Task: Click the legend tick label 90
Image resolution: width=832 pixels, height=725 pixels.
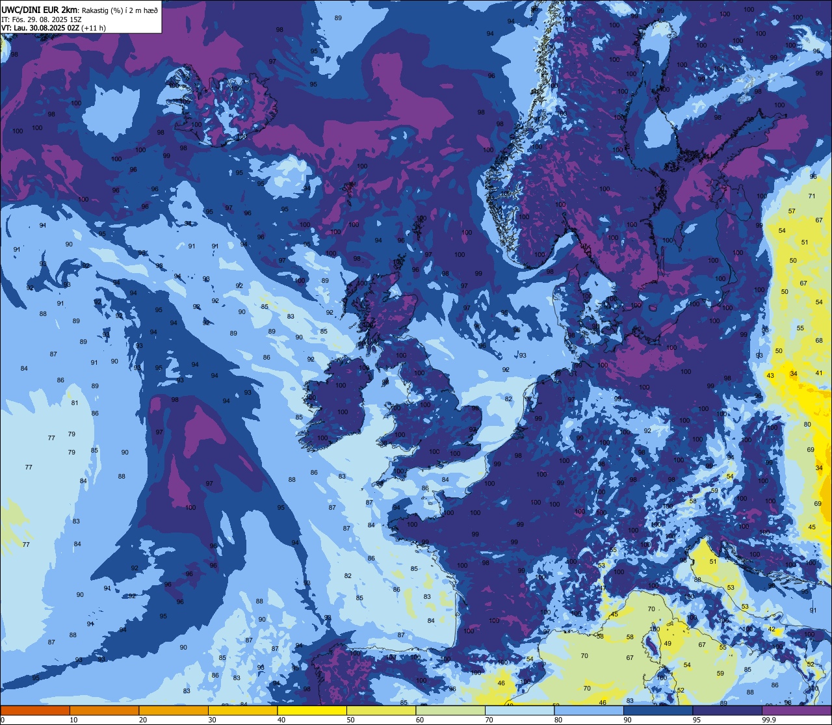Action: (x=627, y=720)
